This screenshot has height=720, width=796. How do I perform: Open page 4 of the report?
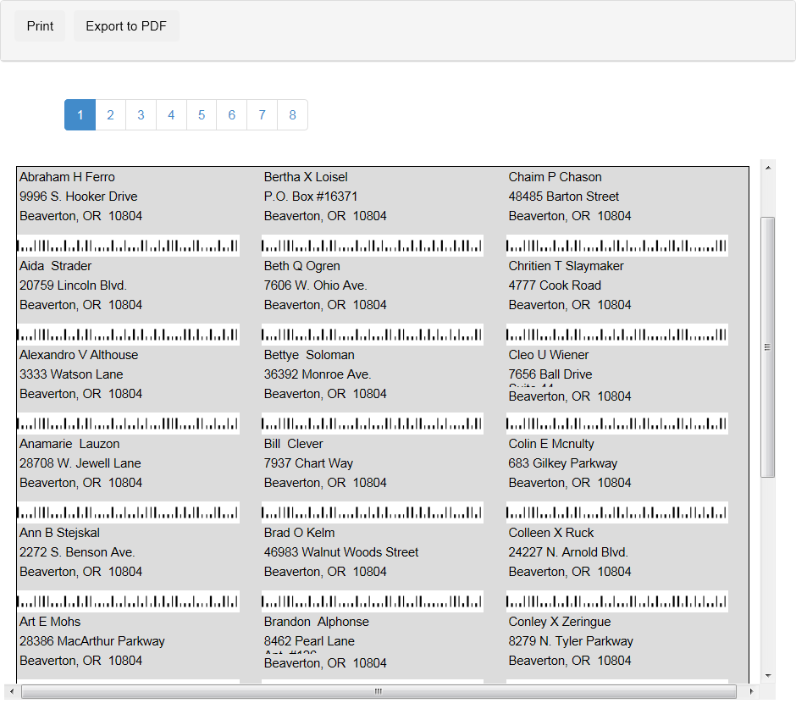tap(171, 115)
